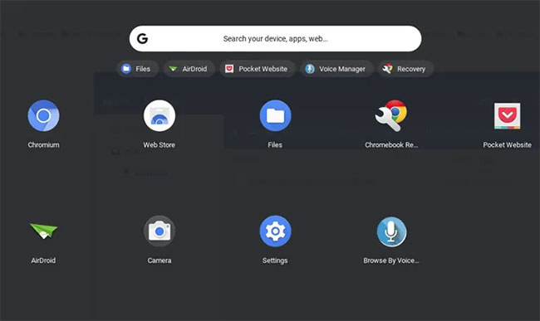Open the Pocket Website app icon
Image resolution: width=540 pixels, height=321 pixels.
point(507,116)
